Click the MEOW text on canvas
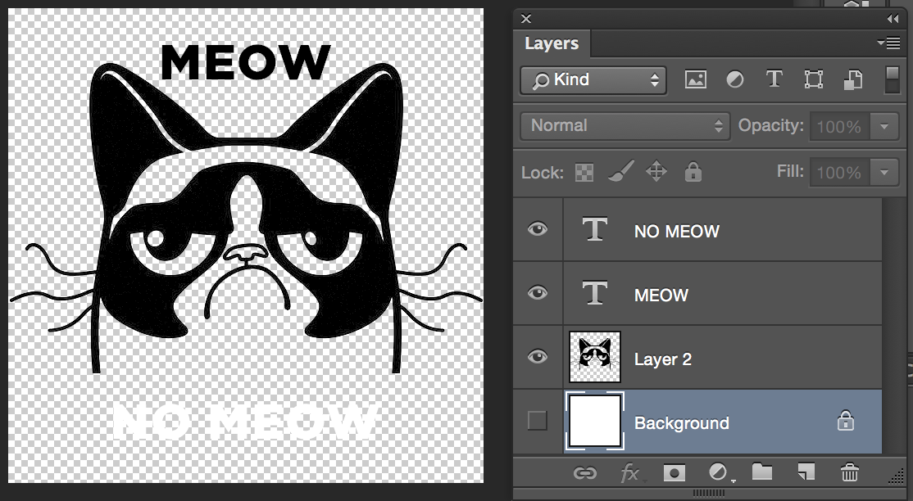 click(x=245, y=62)
